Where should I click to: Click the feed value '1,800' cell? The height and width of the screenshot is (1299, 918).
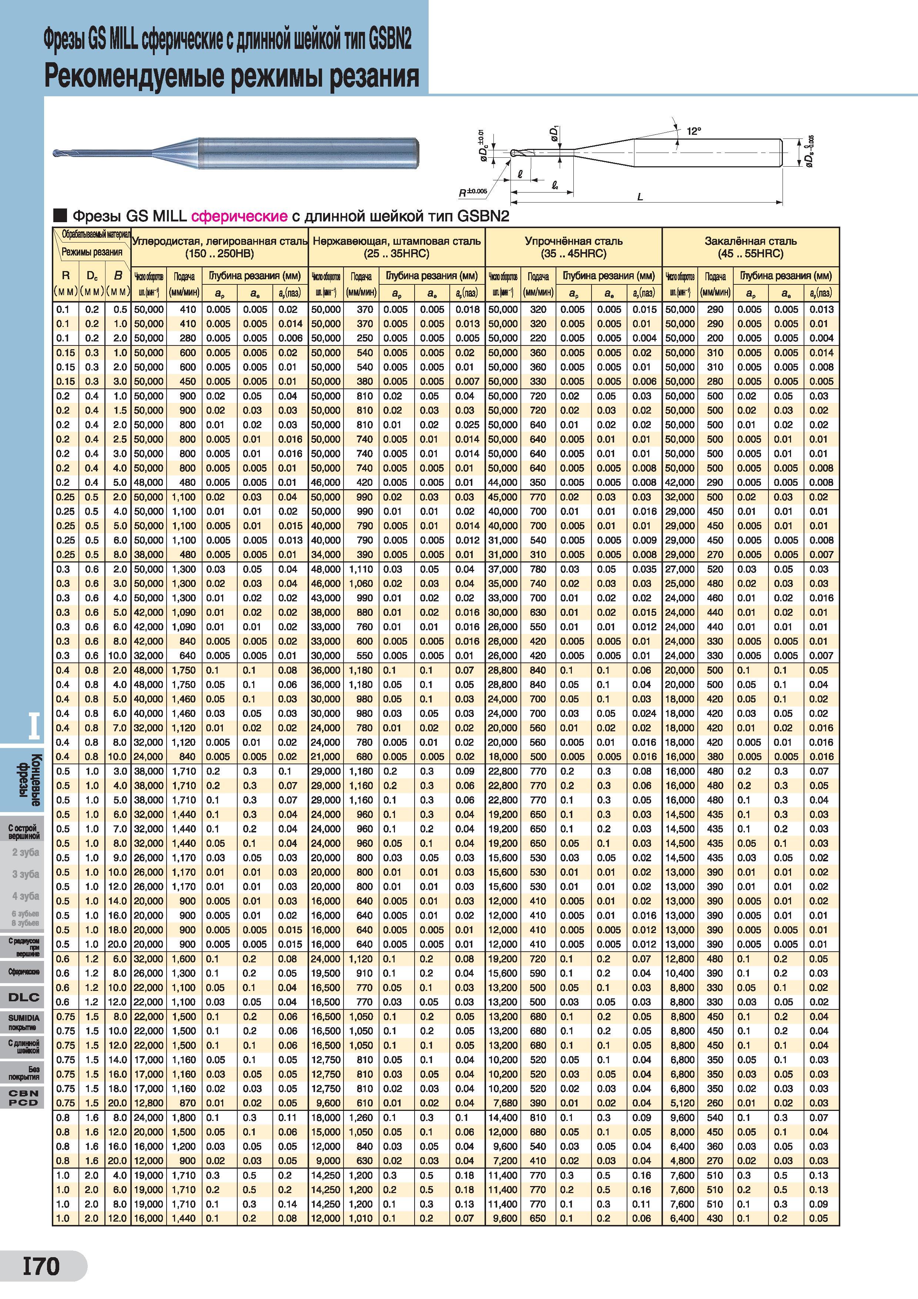point(184,1118)
